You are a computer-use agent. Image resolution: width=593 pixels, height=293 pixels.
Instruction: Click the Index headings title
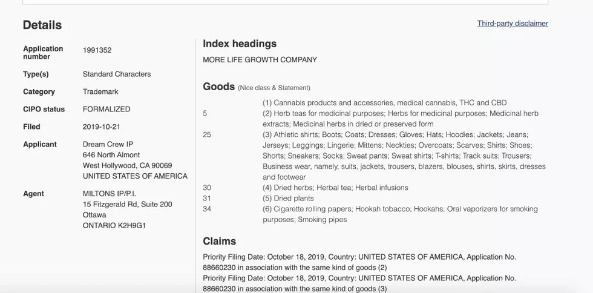click(240, 44)
